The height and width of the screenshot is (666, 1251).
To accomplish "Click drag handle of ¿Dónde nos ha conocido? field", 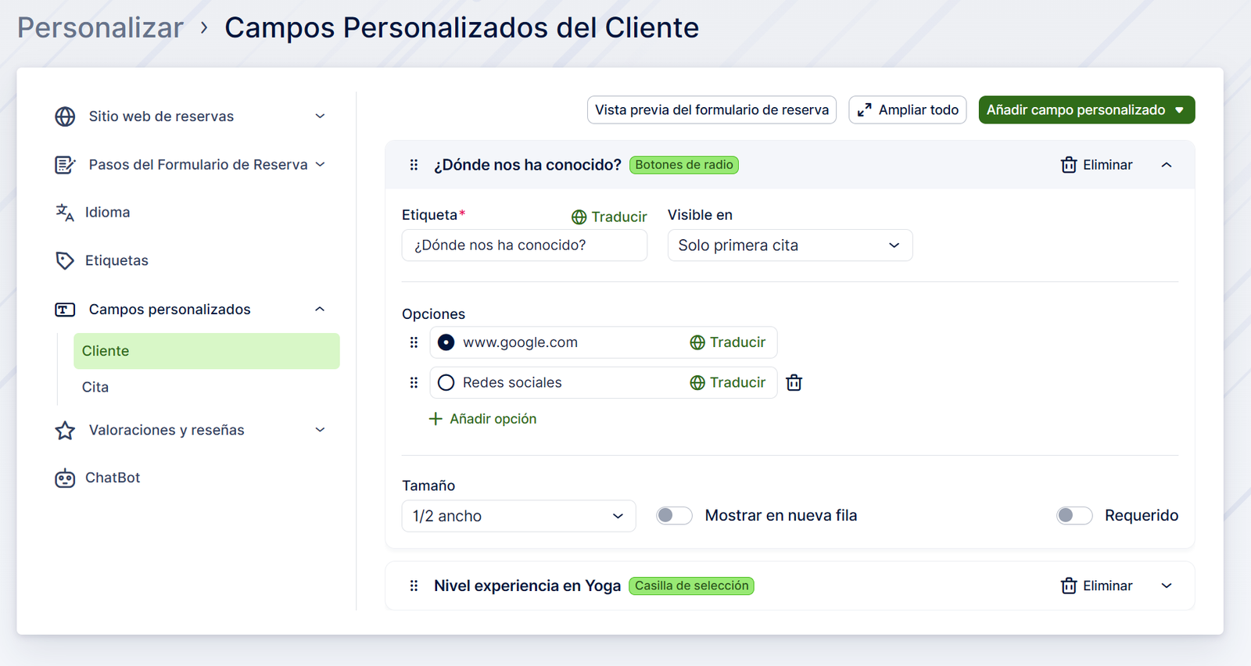I will point(414,165).
